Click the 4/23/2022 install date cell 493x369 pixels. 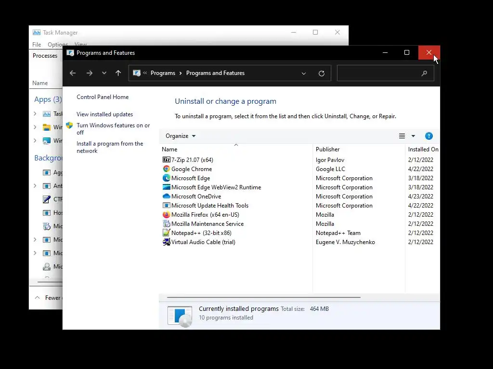coord(420,196)
